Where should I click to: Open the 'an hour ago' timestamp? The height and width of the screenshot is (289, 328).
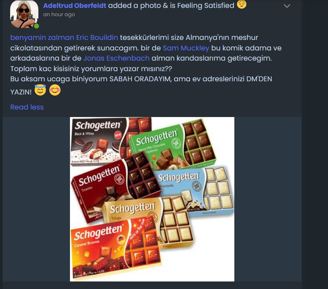tap(59, 14)
